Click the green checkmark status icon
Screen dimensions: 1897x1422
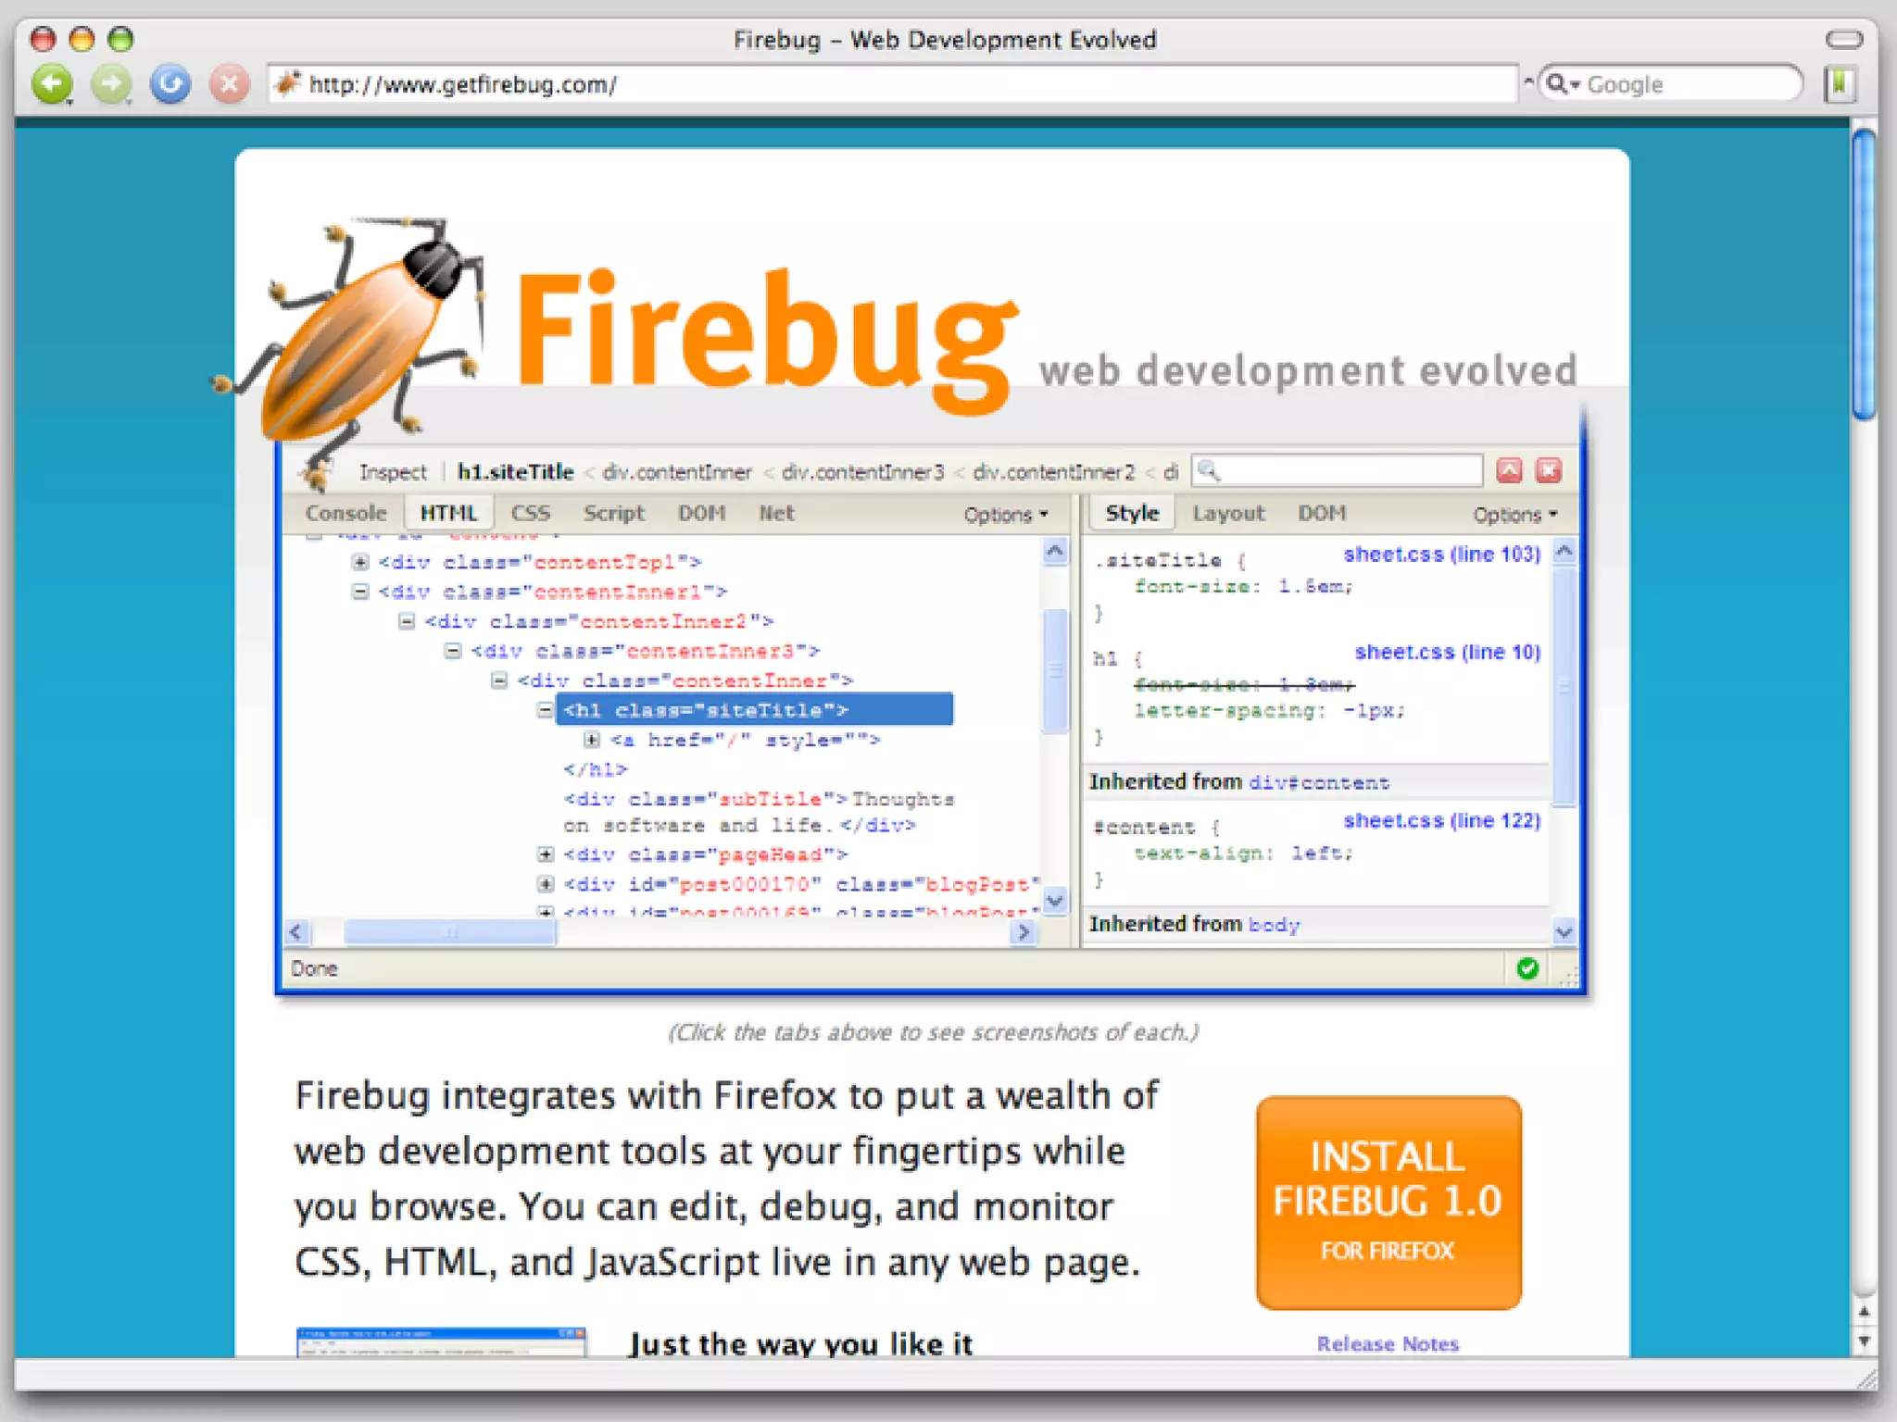pyautogui.click(x=1527, y=968)
